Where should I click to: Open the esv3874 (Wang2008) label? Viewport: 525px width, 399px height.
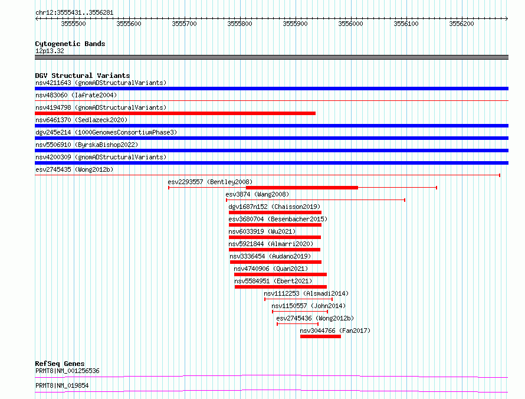pos(257,194)
